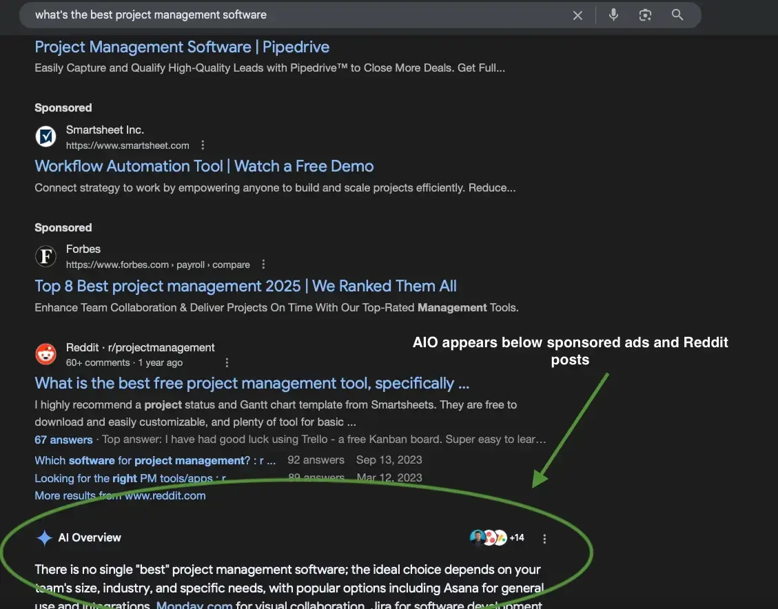The width and height of the screenshot is (778, 609).
Task: Open Looking for the right PM tools/apps sublink
Action: (x=130, y=478)
